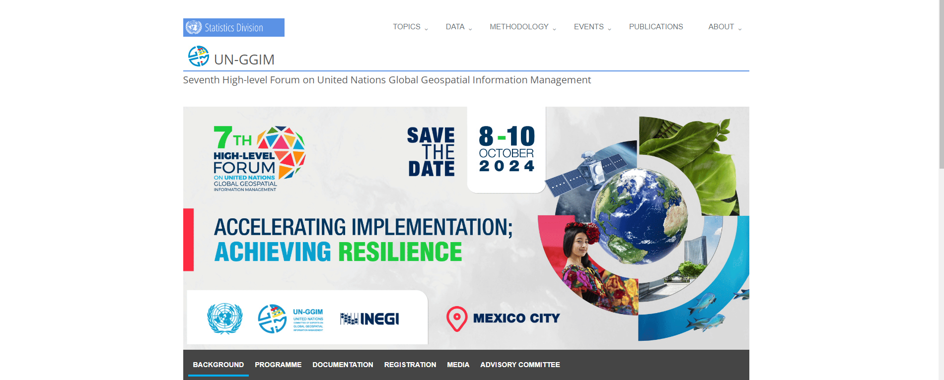944x380 pixels.
Task: Click the Earth globe image in banner
Action: tap(640, 216)
